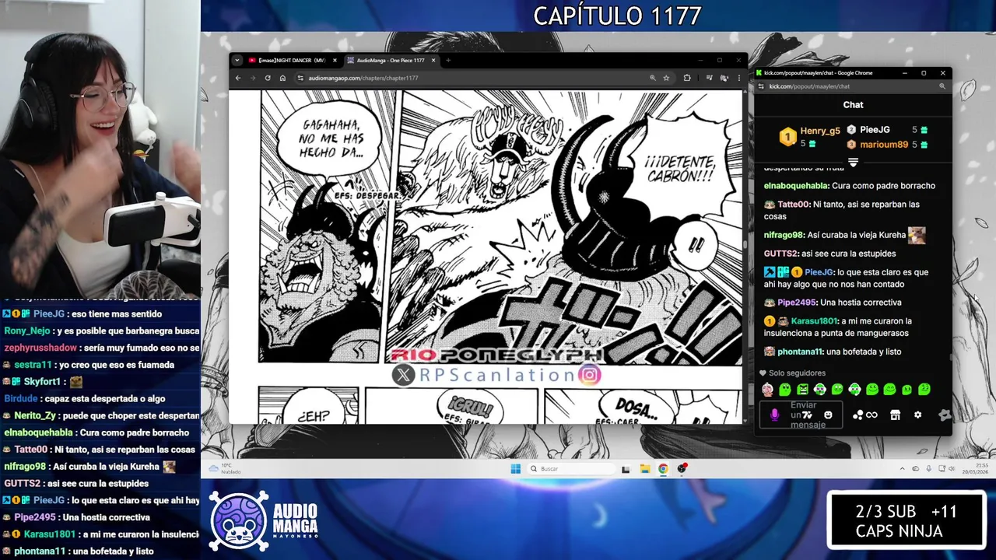Open the smiley emoji picker
996x560 pixels.
pyautogui.click(x=828, y=415)
